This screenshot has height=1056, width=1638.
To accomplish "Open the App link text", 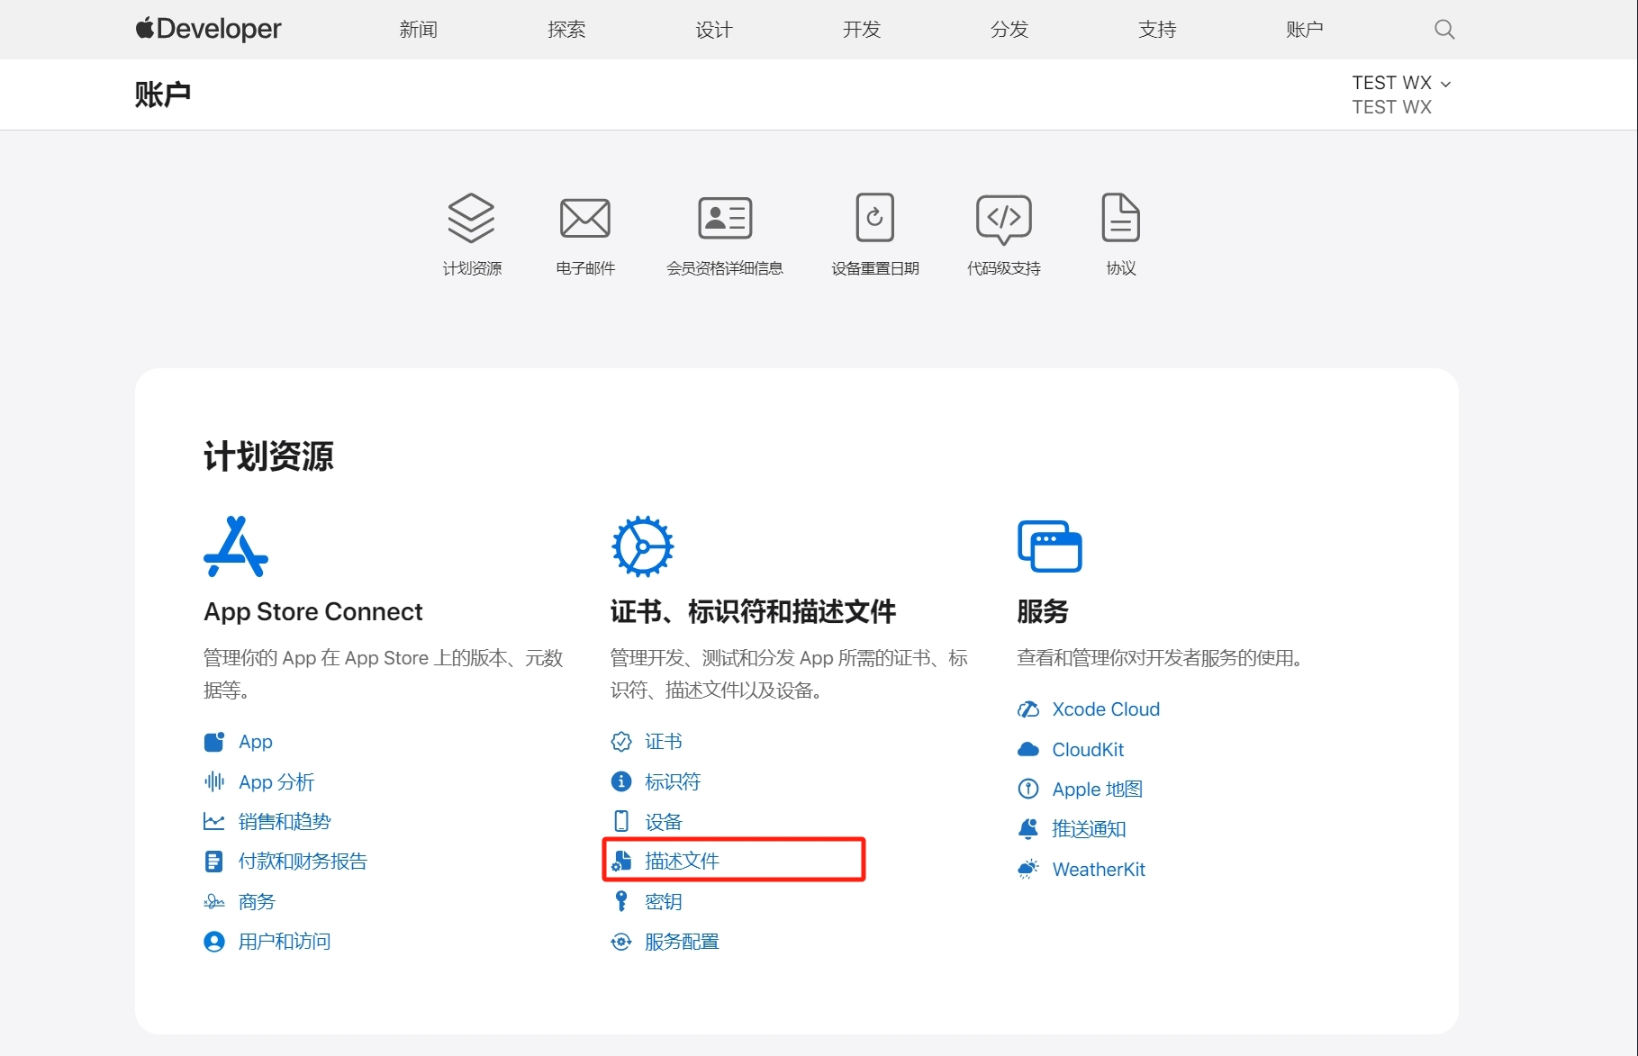I will [256, 742].
